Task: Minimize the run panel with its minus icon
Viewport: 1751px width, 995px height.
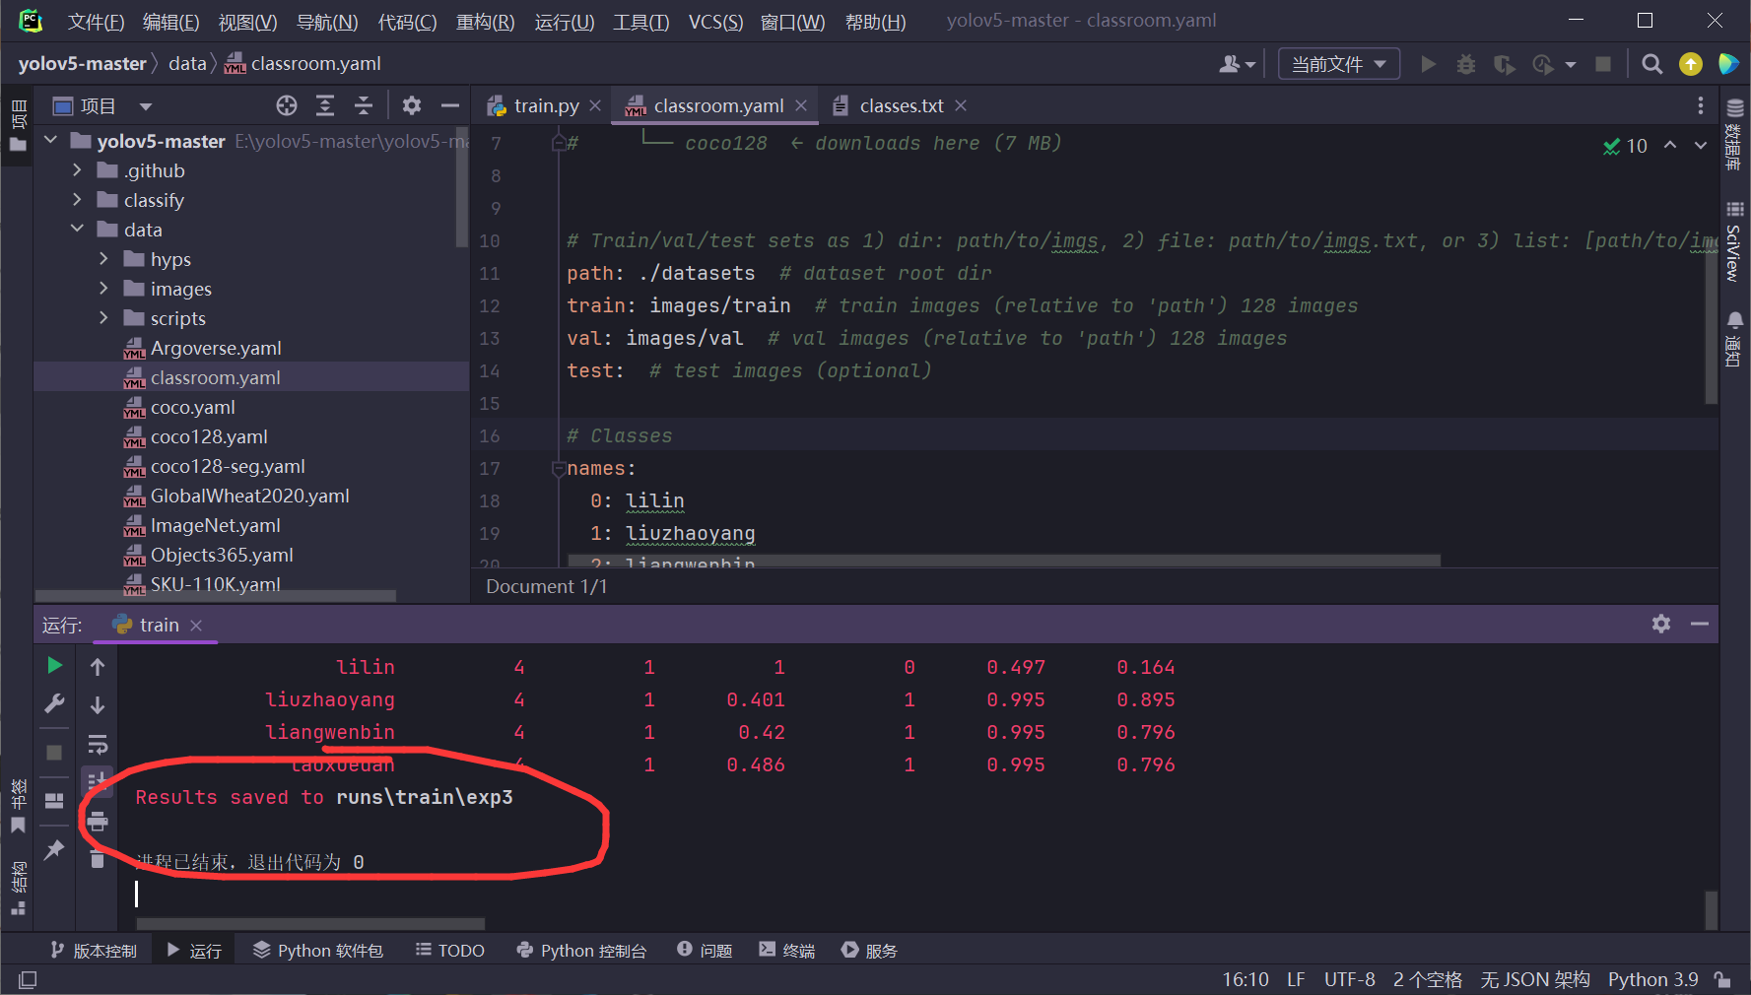Action: tap(1700, 624)
